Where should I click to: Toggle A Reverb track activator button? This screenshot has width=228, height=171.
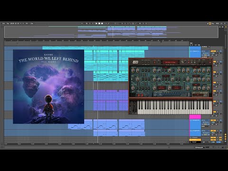point(213,138)
